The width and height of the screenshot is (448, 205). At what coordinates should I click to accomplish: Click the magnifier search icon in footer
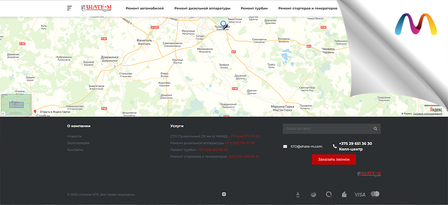click(x=375, y=129)
